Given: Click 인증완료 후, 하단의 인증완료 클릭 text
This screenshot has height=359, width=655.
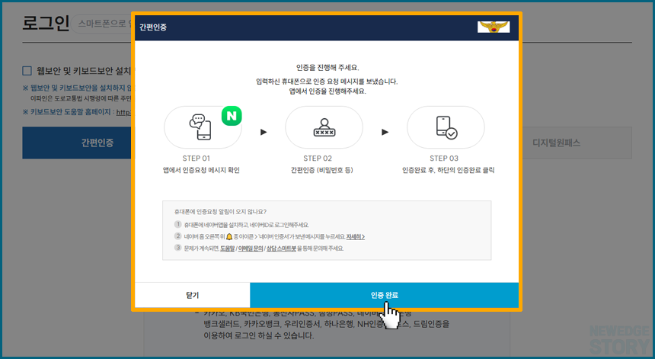Looking at the screenshot, I should (x=449, y=170).
